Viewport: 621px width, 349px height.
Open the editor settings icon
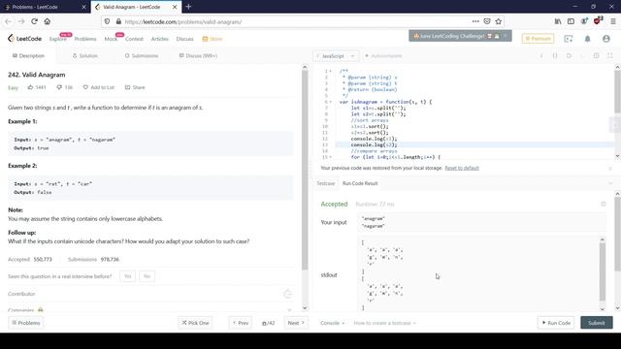[x=596, y=56]
